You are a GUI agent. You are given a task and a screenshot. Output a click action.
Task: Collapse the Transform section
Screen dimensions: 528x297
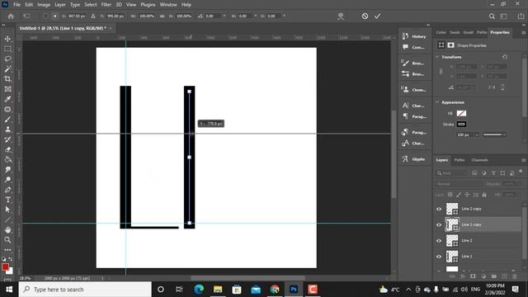point(437,57)
